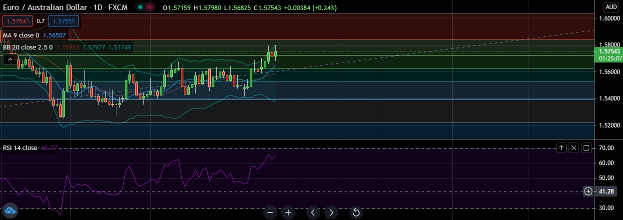Click the current price label 1.57543 on axis
The width and height of the screenshot is (623, 220).
(608, 51)
